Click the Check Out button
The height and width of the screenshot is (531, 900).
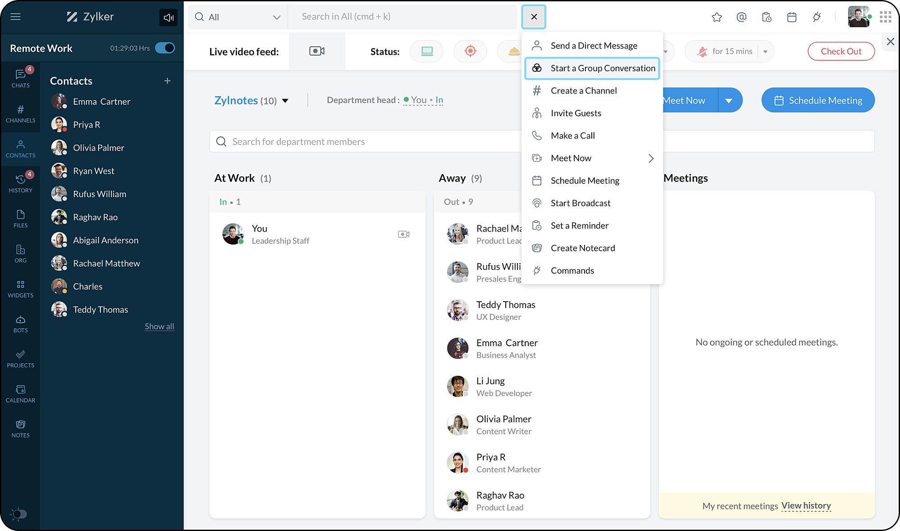841,51
